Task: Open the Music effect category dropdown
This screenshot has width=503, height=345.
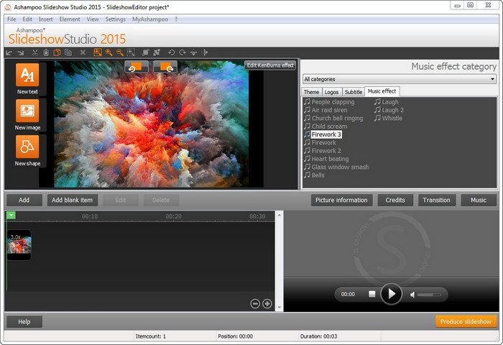Action: click(400, 79)
